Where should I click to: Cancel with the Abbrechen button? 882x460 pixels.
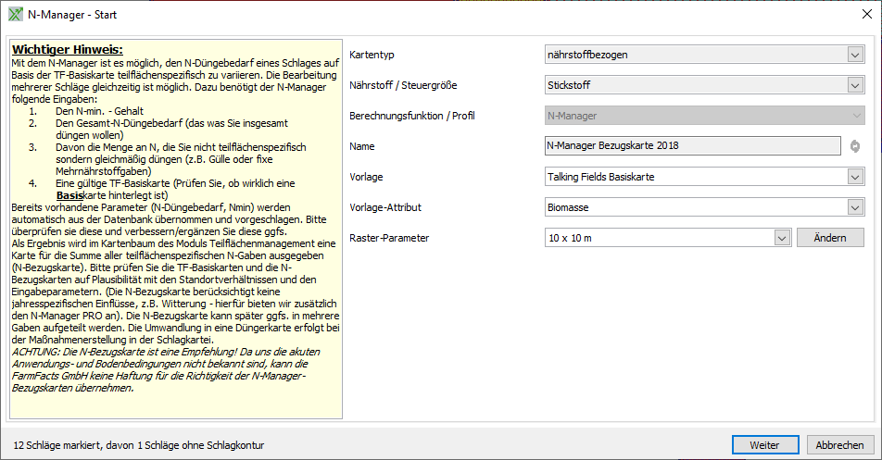[x=840, y=445]
